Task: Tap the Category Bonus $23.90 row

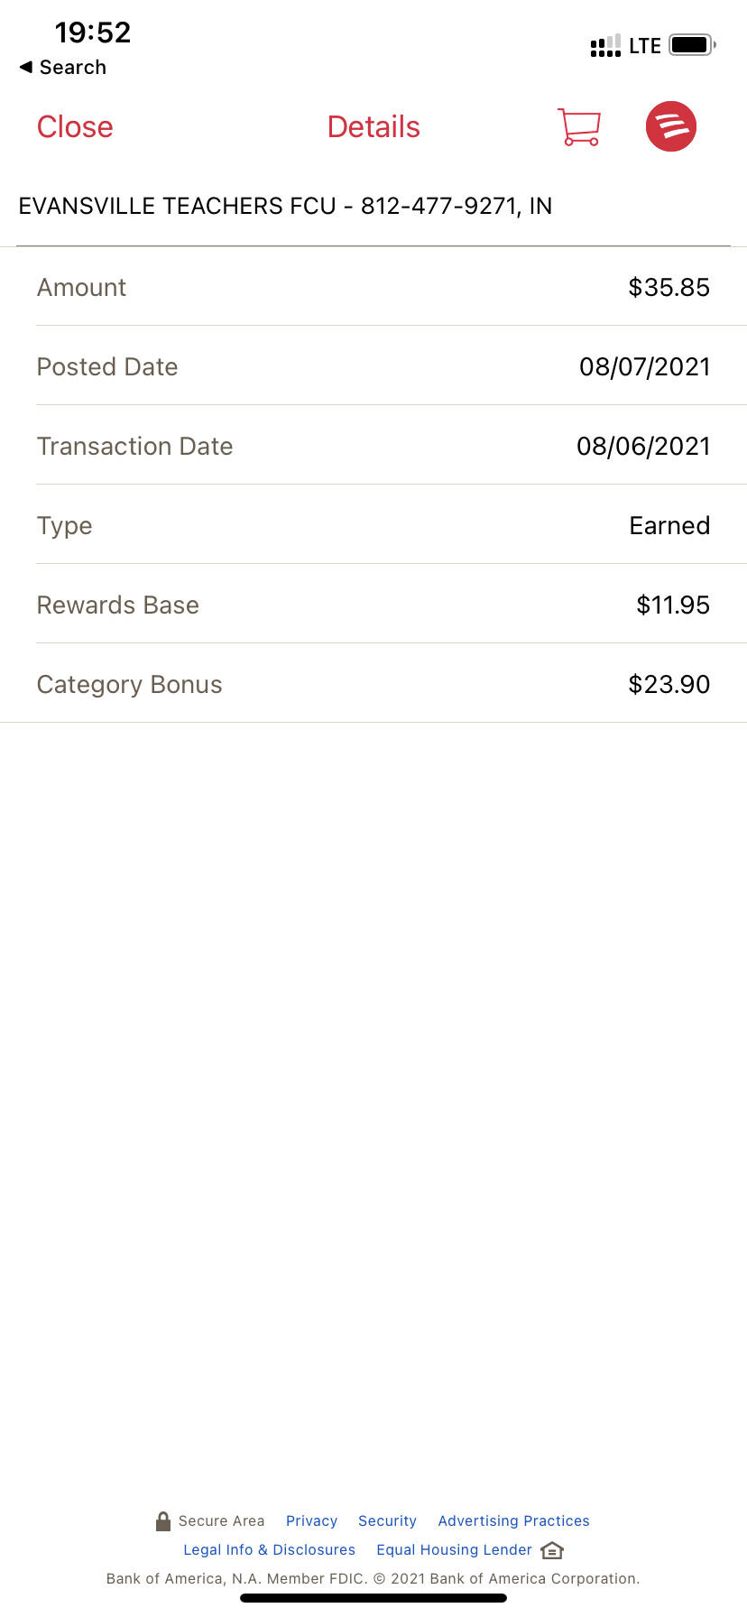Action: 373,685
